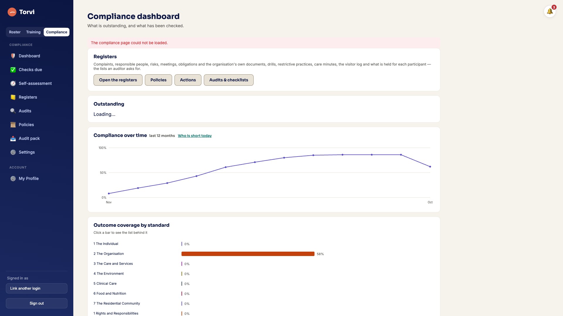Open the Audit pack page

pos(37,138)
